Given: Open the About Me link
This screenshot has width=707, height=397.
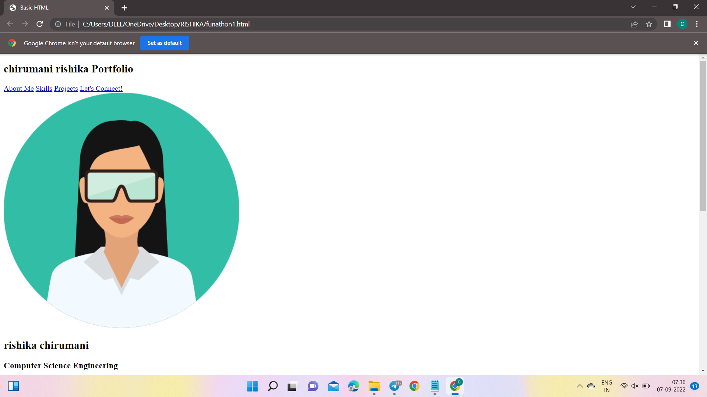Looking at the screenshot, I should pyautogui.click(x=18, y=88).
